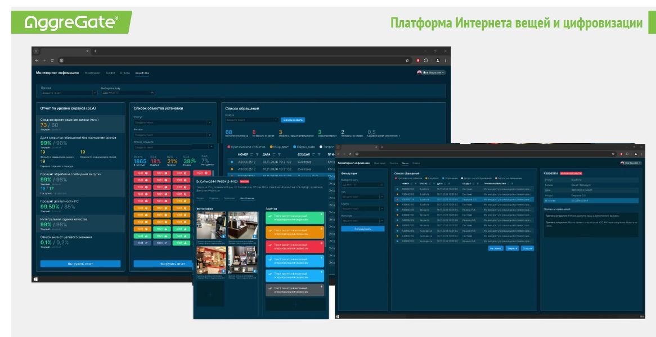Open the red note card in Dr.Coffee popup
Image resolution: width=656 pixels, height=337 pixels.
295,247
